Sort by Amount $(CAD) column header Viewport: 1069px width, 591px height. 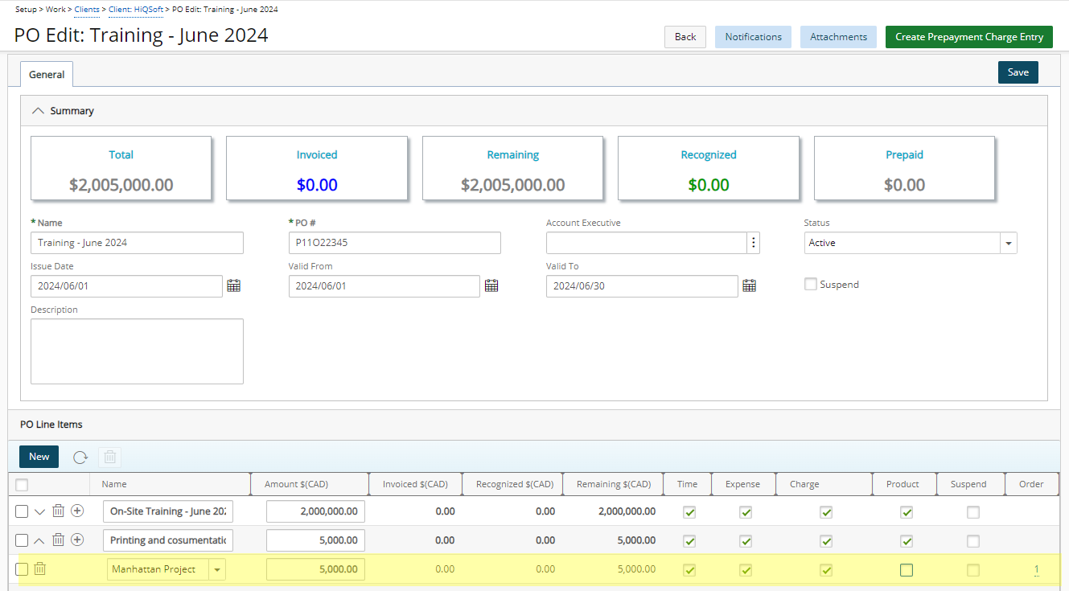pos(310,484)
